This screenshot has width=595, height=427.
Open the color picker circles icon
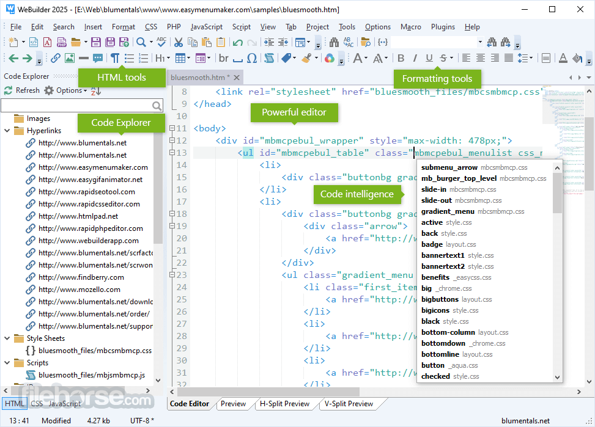[x=330, y=59]
